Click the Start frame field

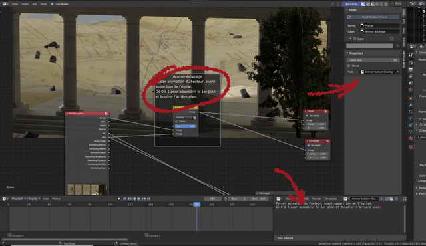pyautogui.click(x=238, y=199)
